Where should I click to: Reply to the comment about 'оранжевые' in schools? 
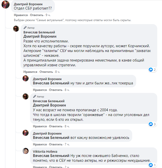click(56, 126)
